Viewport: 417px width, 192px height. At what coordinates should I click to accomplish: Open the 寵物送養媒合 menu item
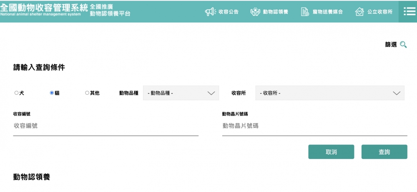(328, 12)
